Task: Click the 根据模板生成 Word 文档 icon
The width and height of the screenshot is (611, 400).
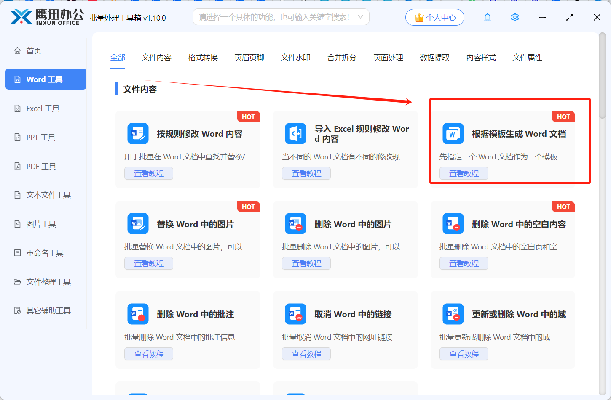Action: pyautogui.click(x=453, y=134)
